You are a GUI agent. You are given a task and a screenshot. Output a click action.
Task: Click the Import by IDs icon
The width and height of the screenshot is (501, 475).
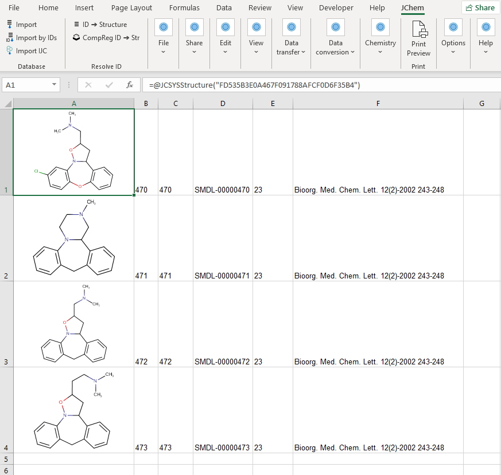(x=10, y=38)
